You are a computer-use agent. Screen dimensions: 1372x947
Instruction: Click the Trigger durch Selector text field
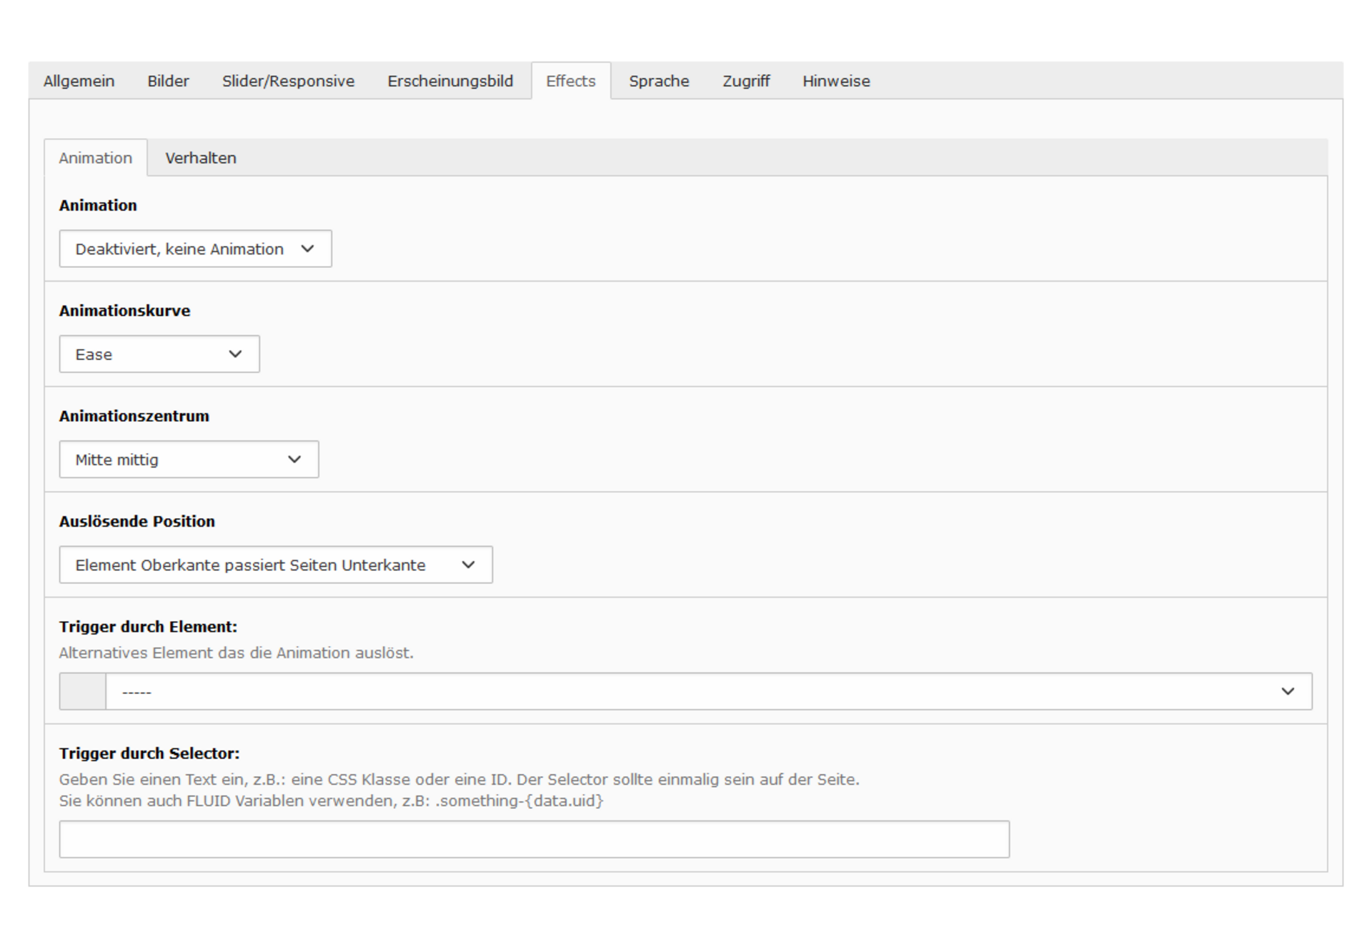[x=535, y=839]
